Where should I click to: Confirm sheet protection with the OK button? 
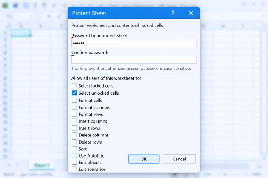point(144,159)
